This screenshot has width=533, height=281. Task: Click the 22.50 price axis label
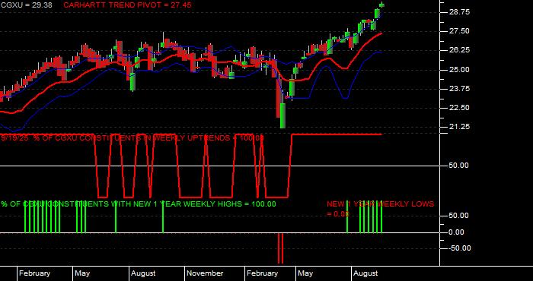459,108
